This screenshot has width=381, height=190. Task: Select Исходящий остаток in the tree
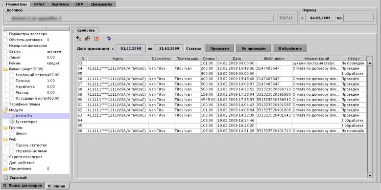(31, 98)
